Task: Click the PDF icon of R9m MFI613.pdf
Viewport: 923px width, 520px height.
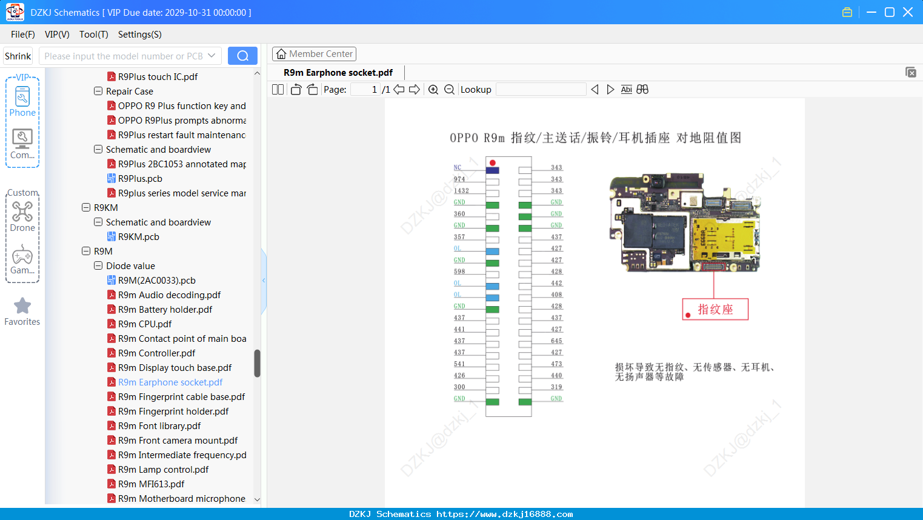Action: [x=112, y=484]
